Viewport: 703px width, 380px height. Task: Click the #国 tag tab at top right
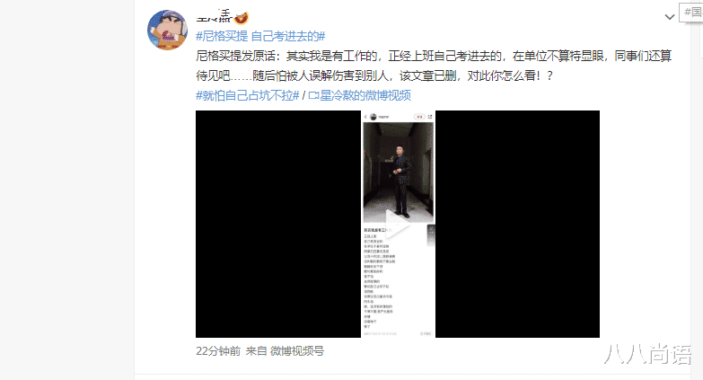[691, 12]
